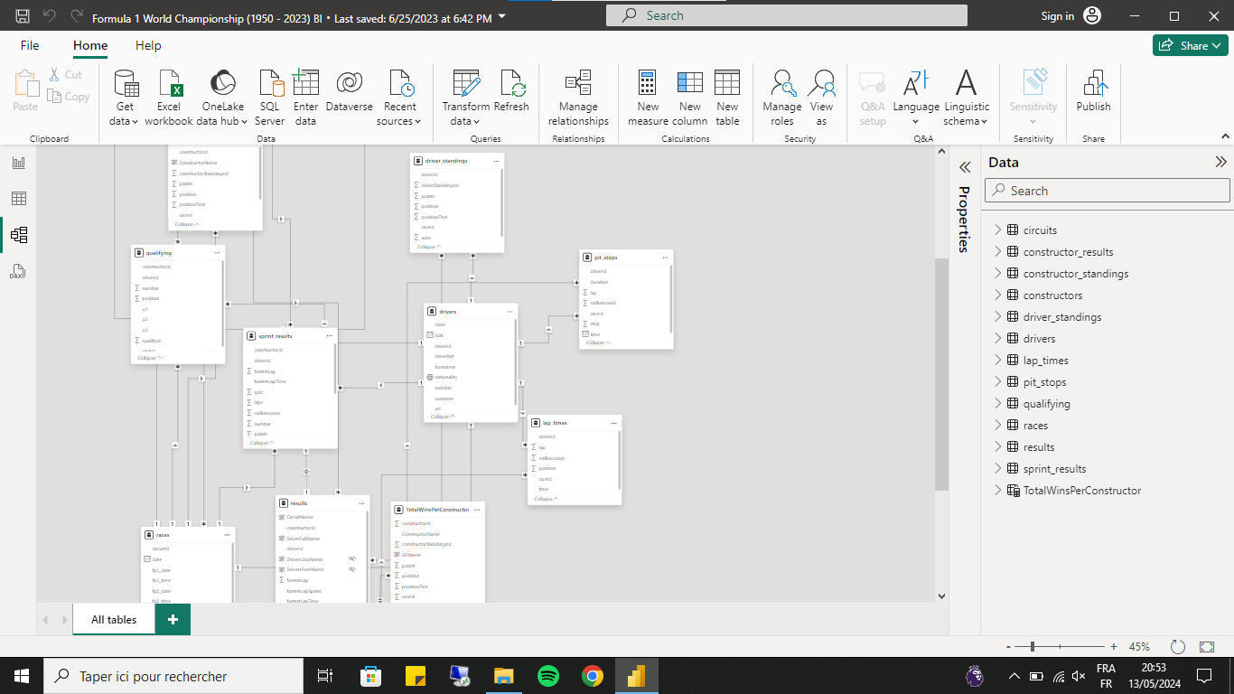The width and height of the screenshot is (1234, 694).
Task: Select the All tables layout tab
Action: click(114, 620)
